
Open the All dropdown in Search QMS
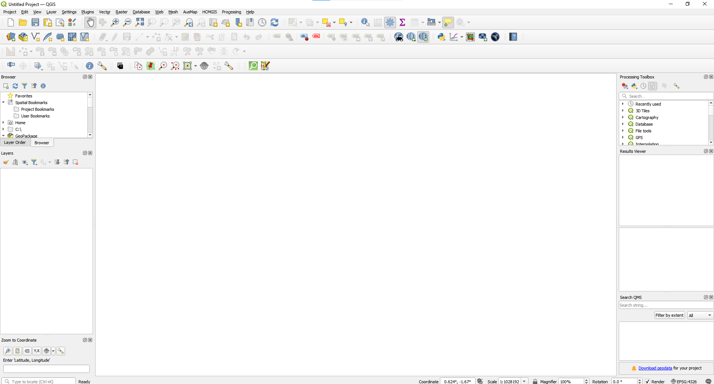[x=700, y=315]
